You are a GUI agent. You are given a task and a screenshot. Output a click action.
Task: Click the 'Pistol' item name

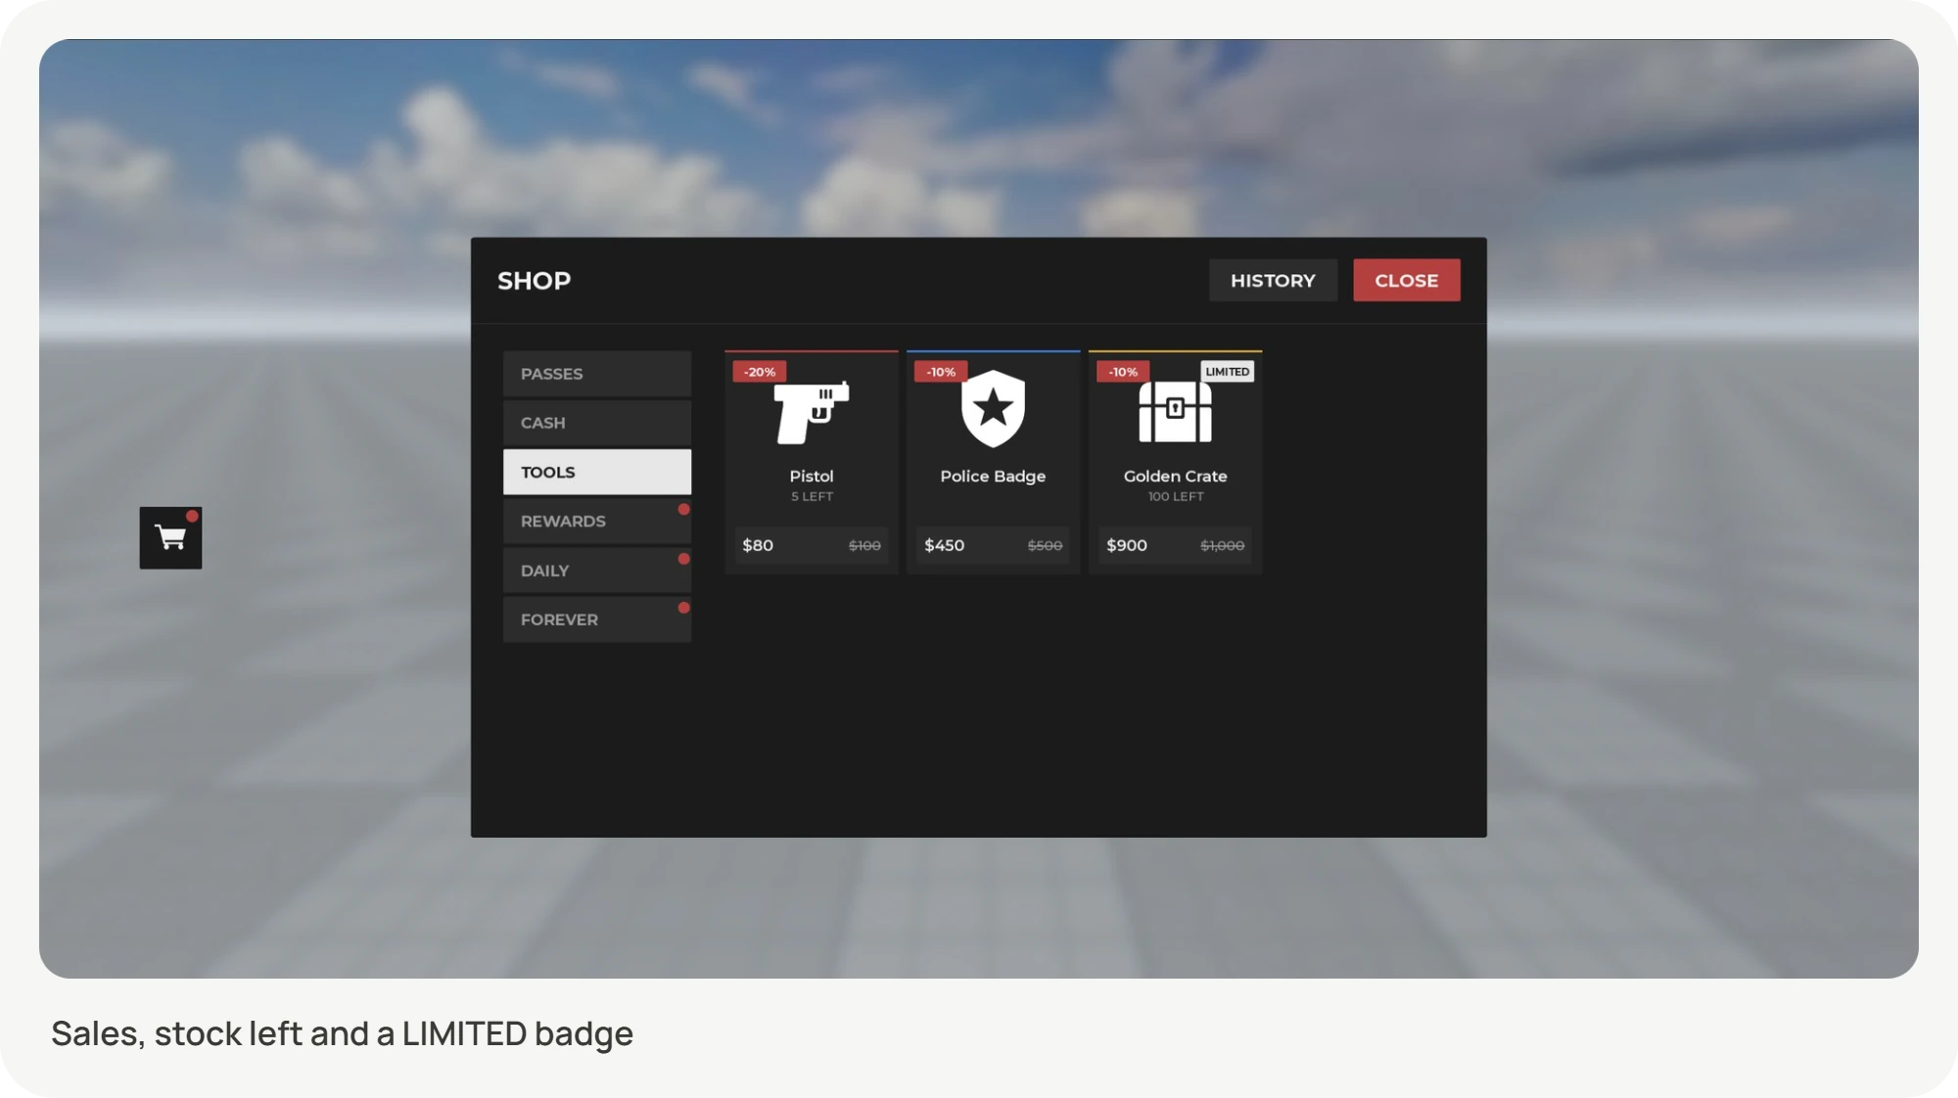812,477
